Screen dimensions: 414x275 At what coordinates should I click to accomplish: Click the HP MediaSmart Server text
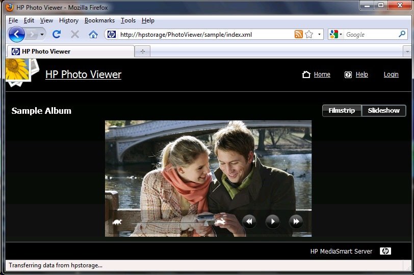pos(341,251)
